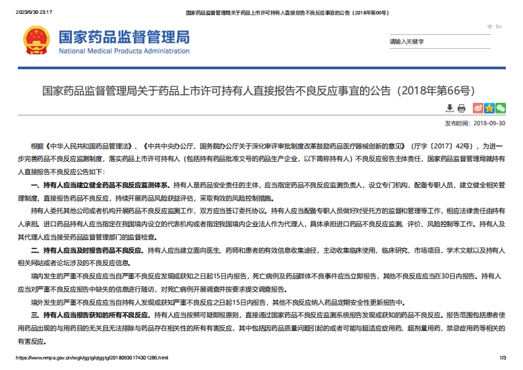The height and width of the screenshot is (370, 523).
Task: Click the 发布时间 2018-09-30 date
Action: click(475, 123)
